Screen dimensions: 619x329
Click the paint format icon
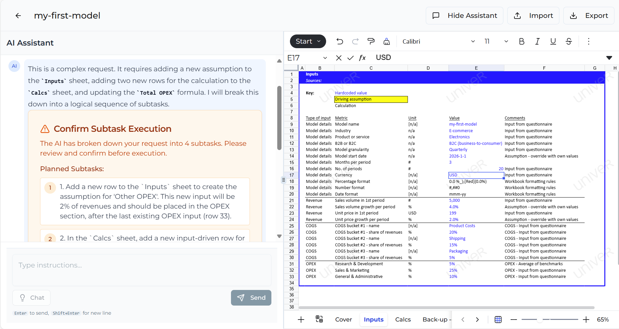pos(371,41)
